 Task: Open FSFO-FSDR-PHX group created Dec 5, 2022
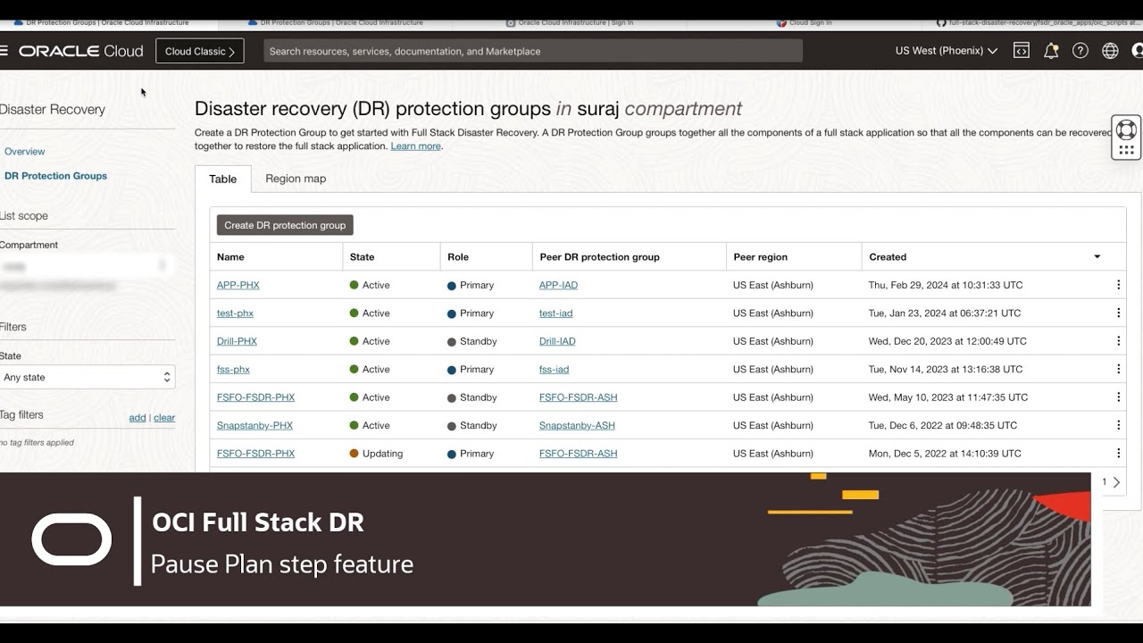[255, 454]
